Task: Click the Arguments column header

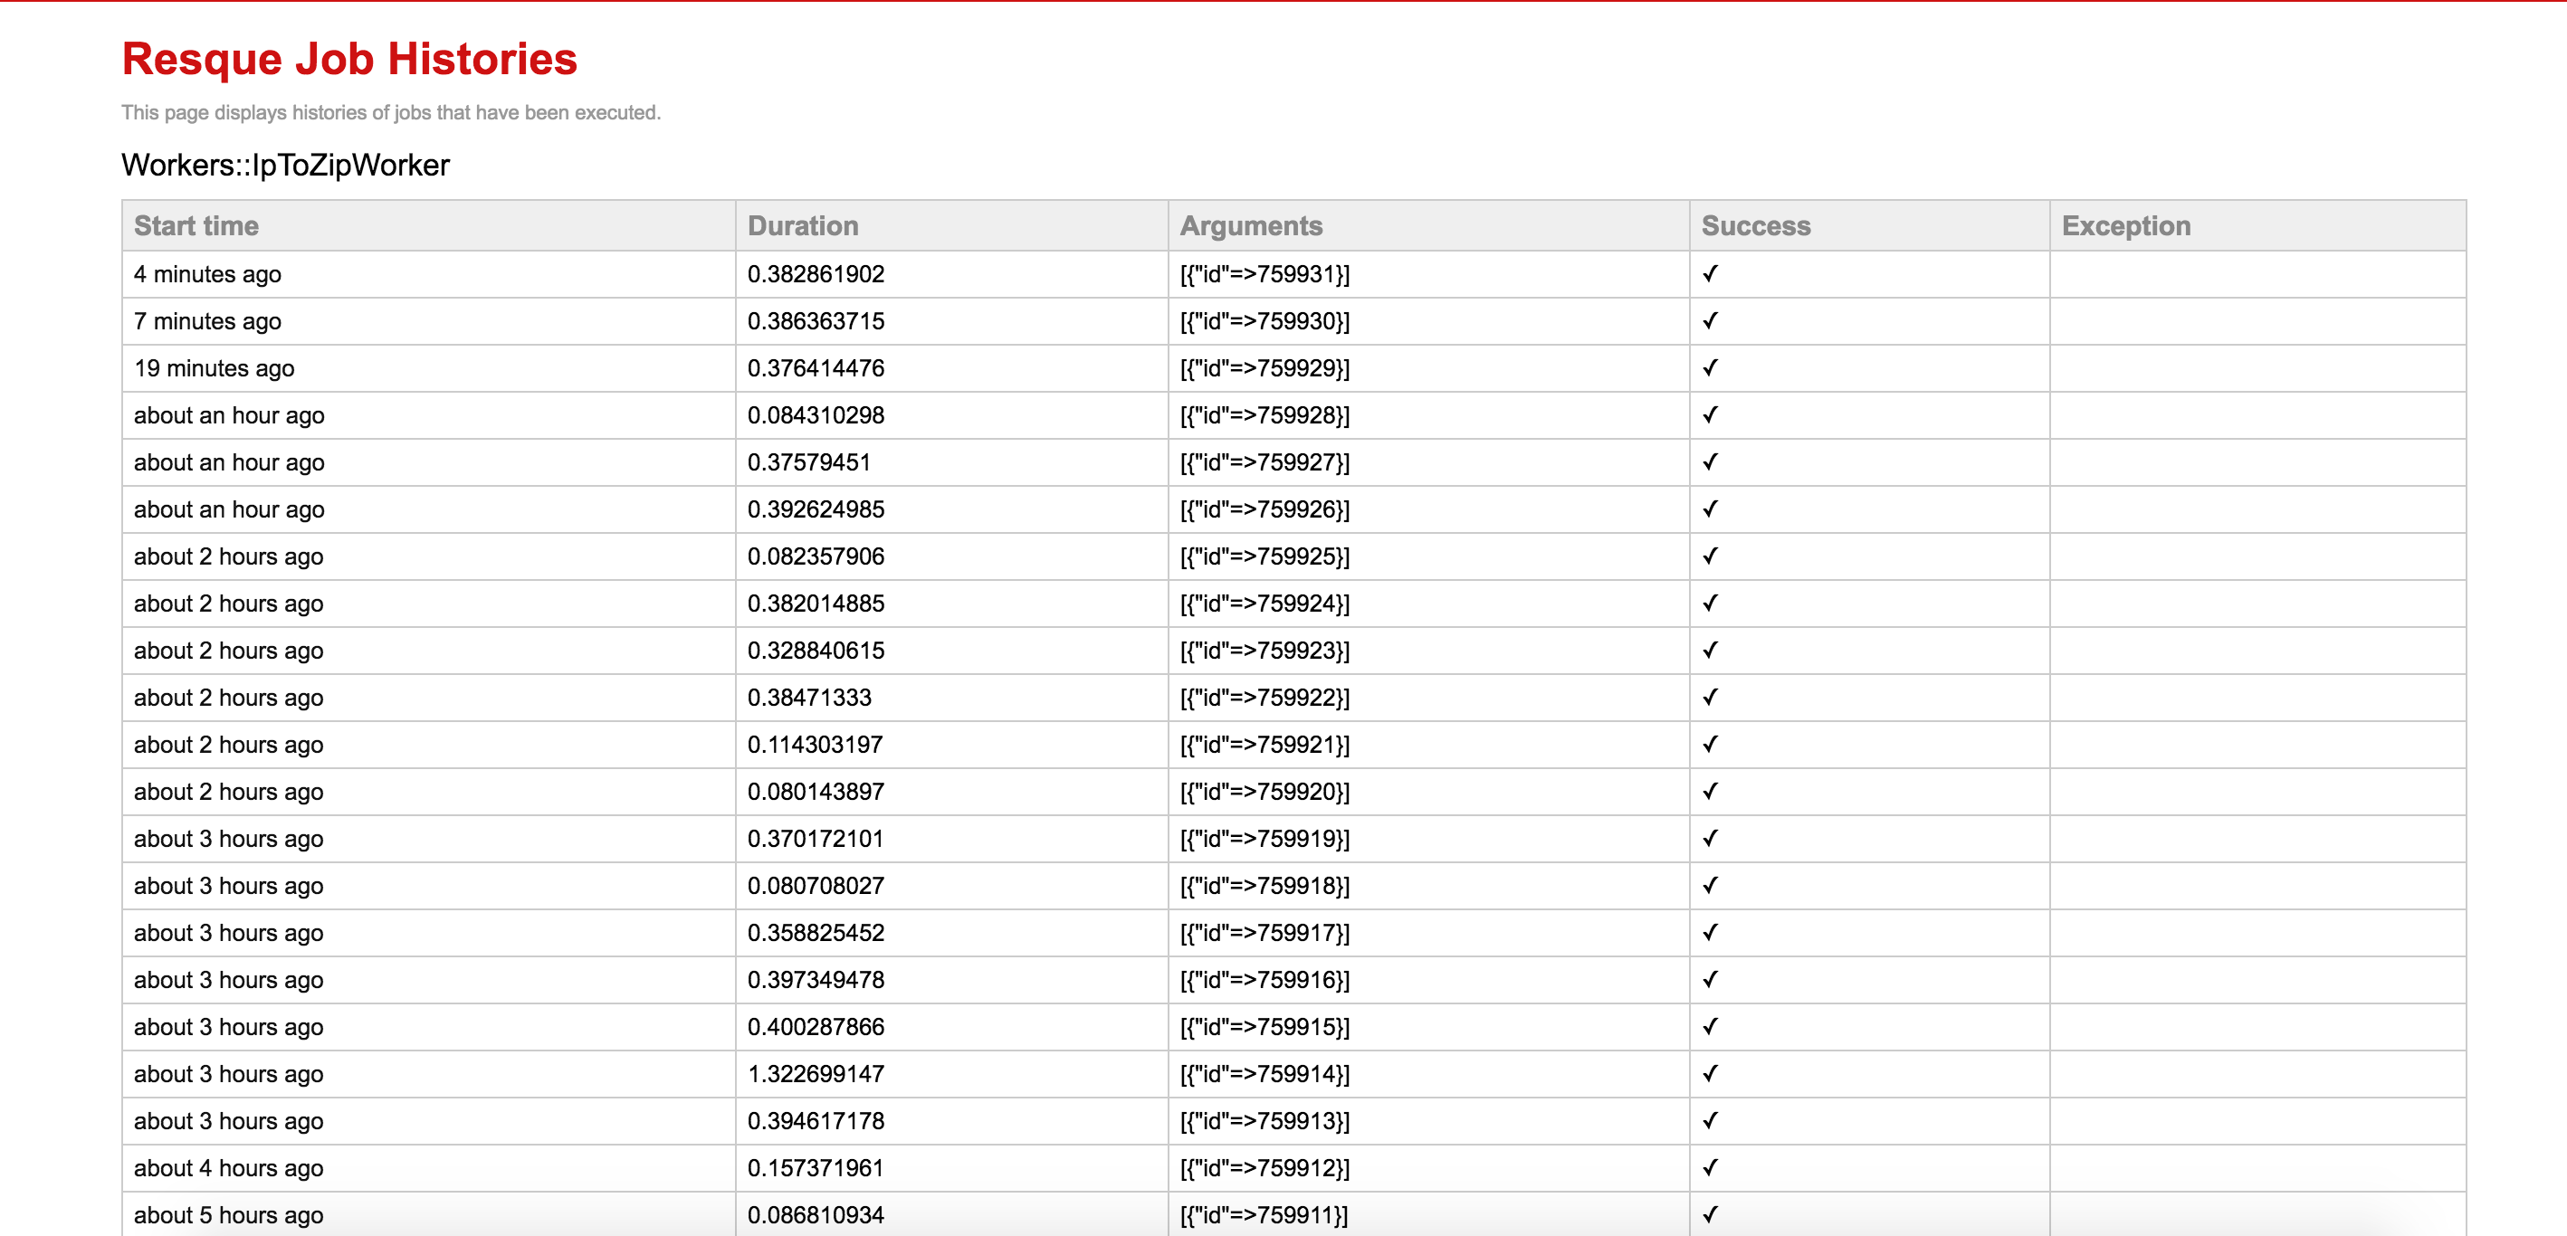Action: click(1251, 226)
